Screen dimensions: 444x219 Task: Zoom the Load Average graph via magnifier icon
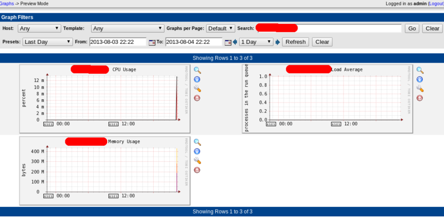(420, 70)
